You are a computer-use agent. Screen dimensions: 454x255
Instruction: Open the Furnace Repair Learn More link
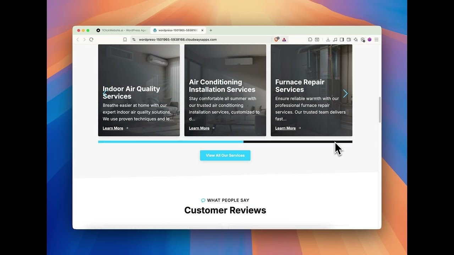point(285,128)
